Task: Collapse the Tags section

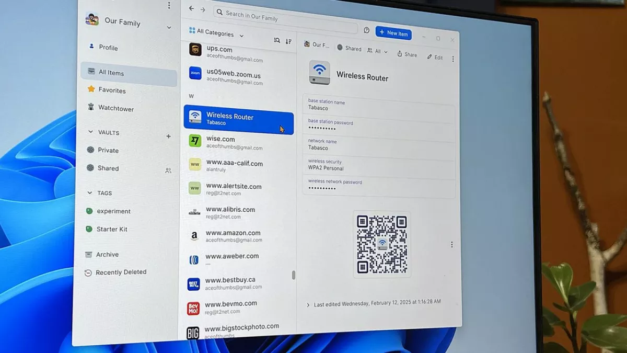Action: coord(90,193)
